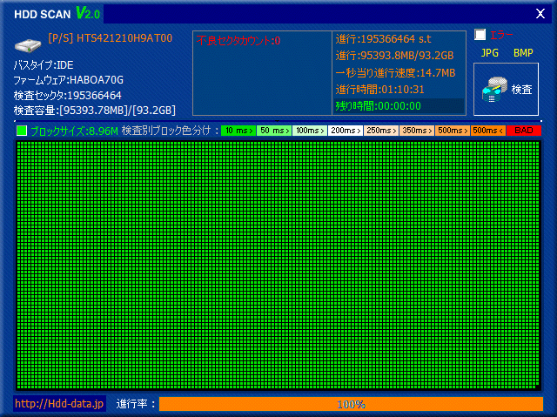
Task: Click the disk scan icon in 検査 button
Action: click(494, 90)
